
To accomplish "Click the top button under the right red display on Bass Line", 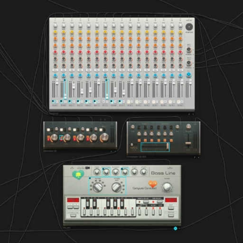I will [171, 208].
